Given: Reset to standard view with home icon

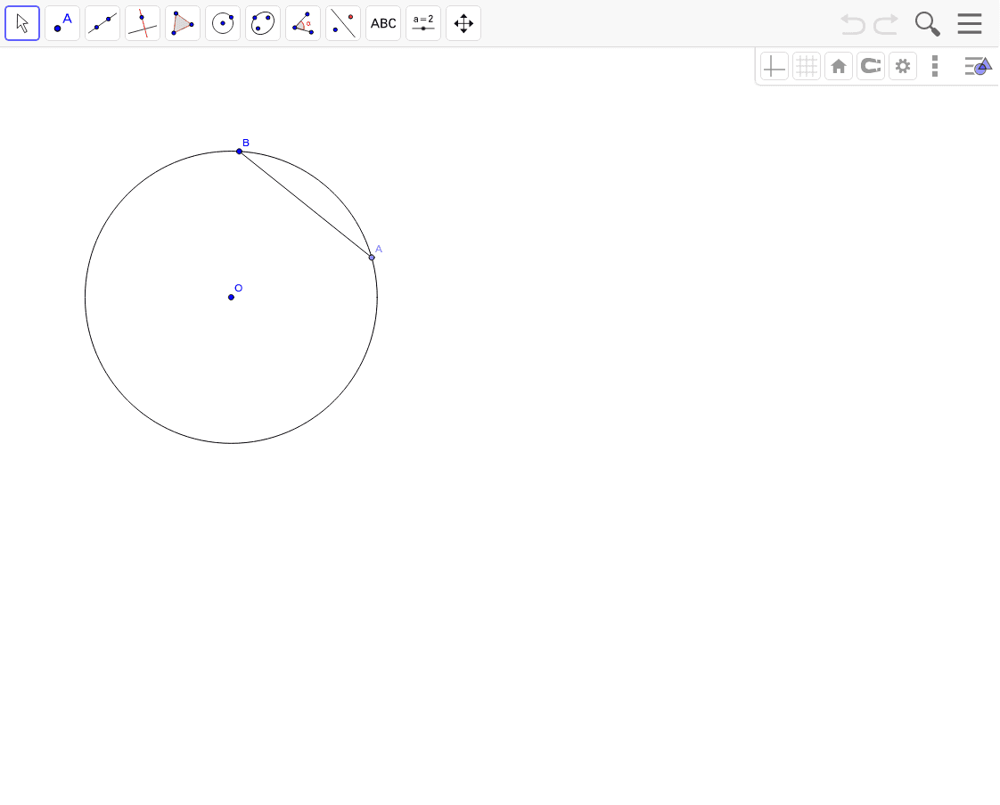Looking at the screenshot, I should [839, 66].
